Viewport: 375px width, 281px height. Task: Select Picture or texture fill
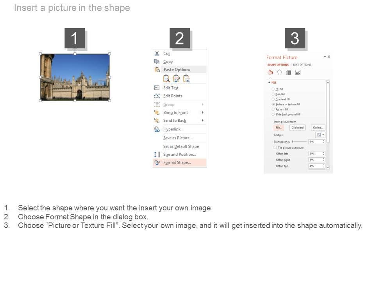coord(286,104)
